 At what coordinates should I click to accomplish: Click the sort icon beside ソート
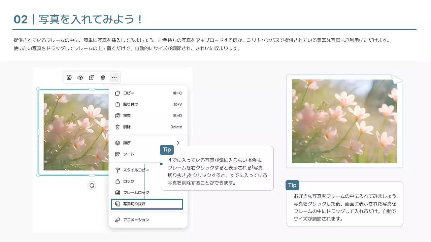pos(117,154)
